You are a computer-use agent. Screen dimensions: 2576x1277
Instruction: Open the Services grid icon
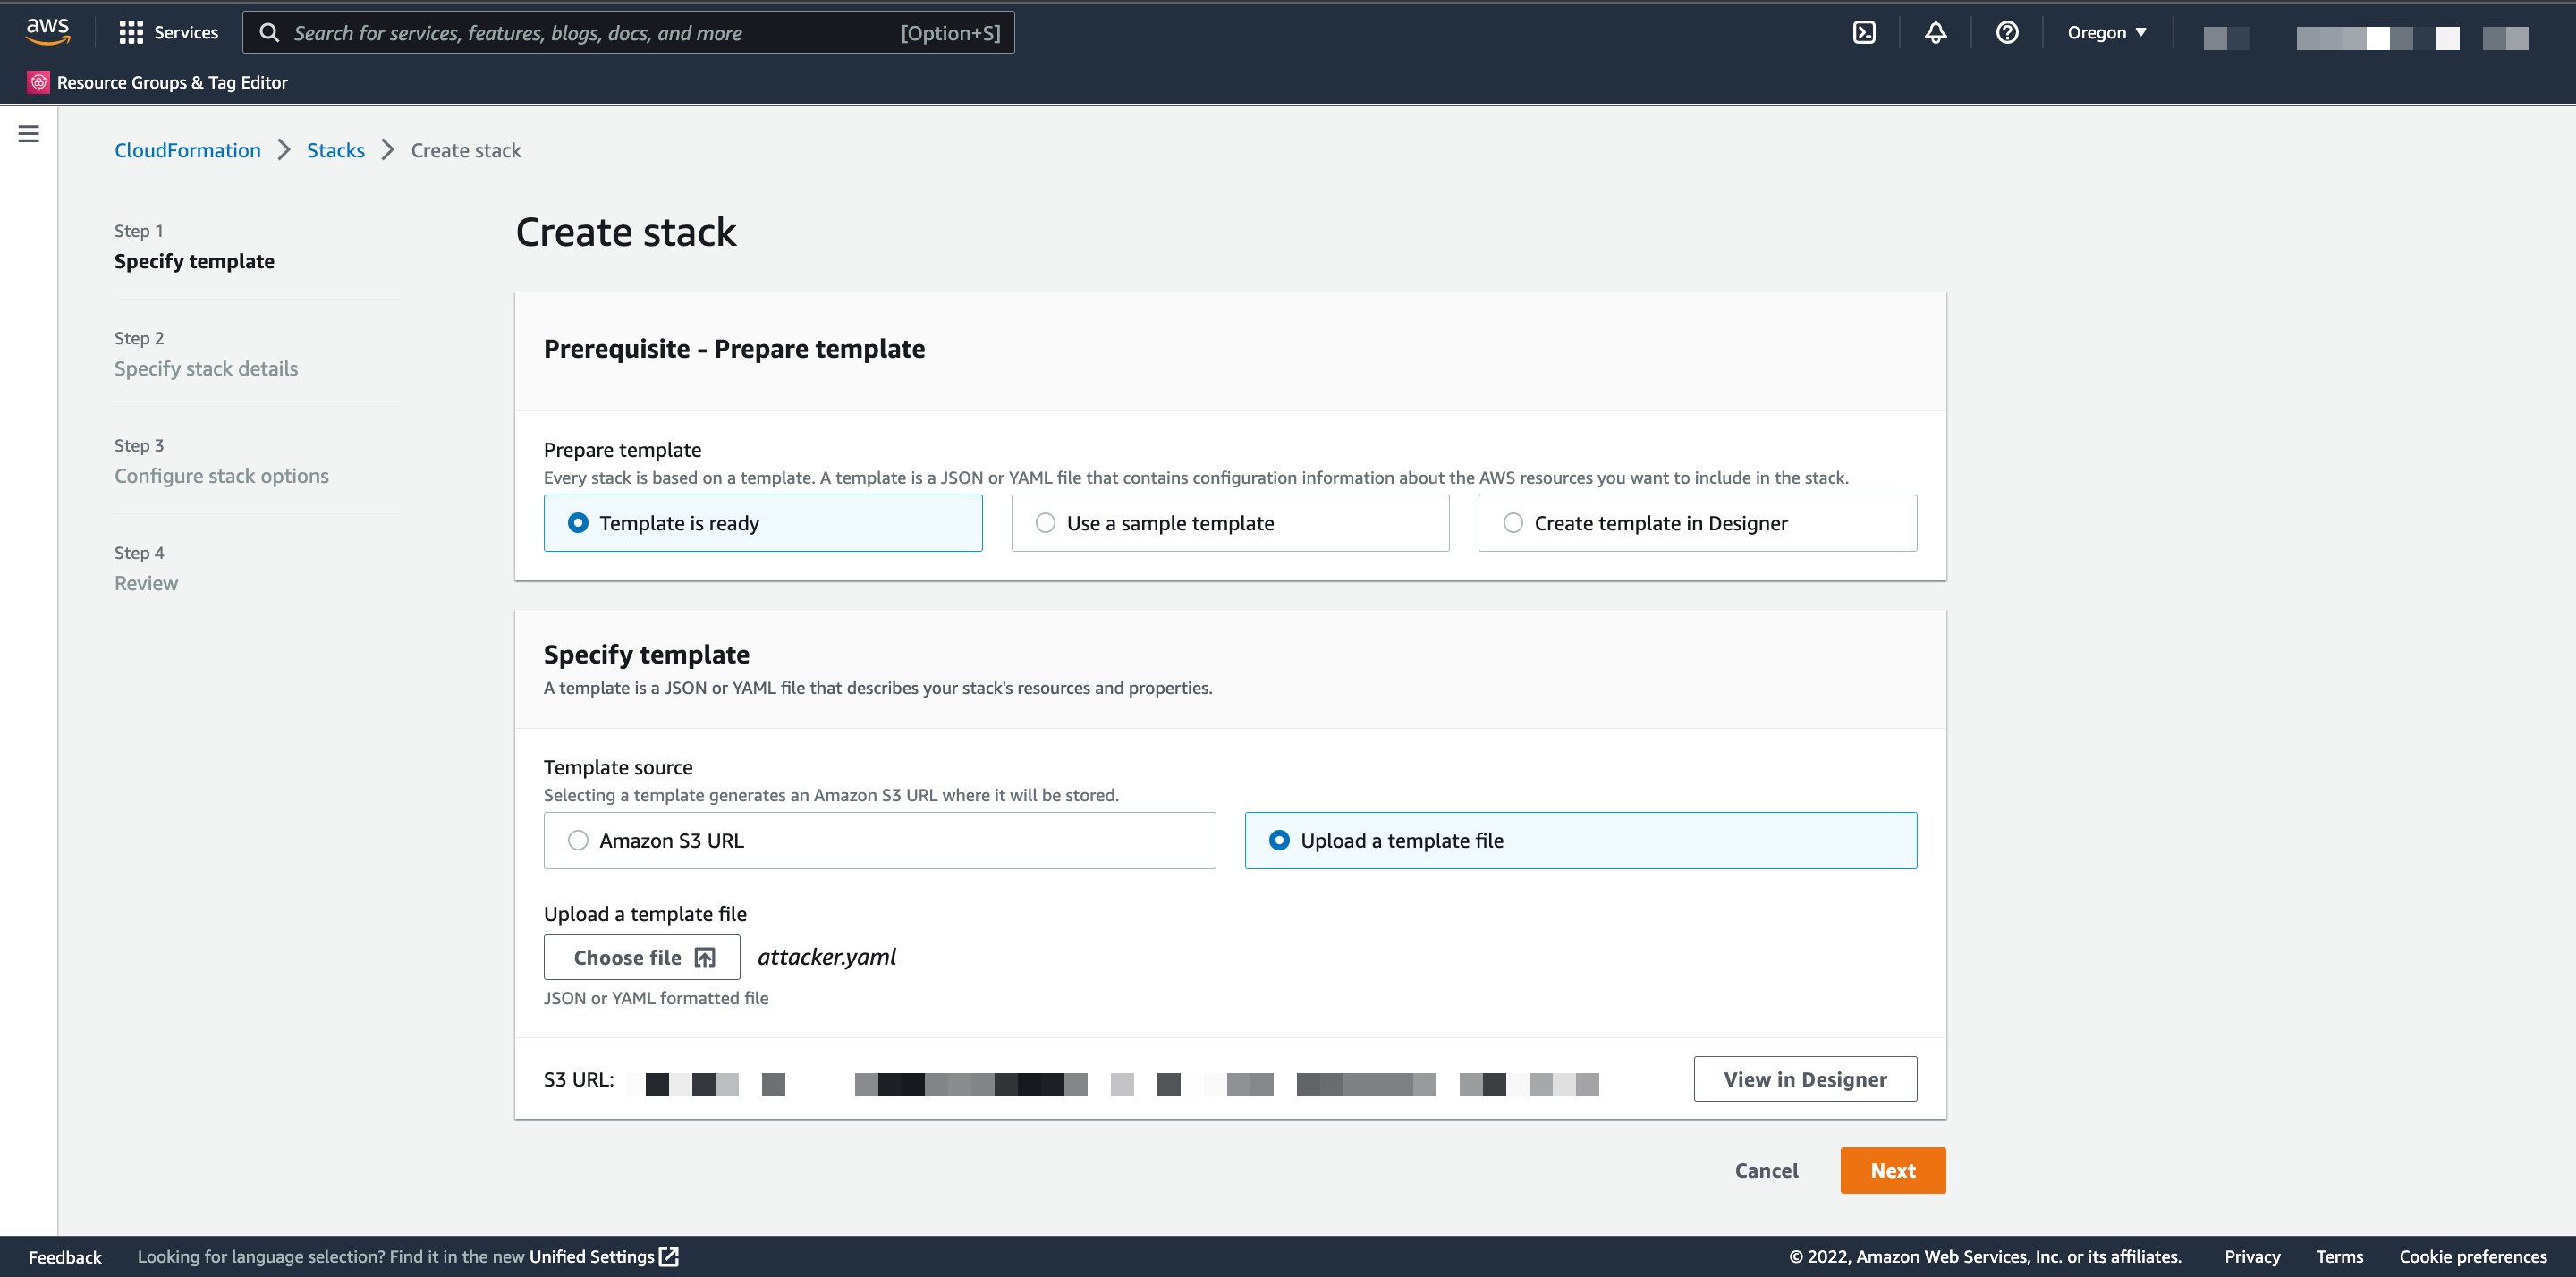pyautogui.click(x=132, y=31)
